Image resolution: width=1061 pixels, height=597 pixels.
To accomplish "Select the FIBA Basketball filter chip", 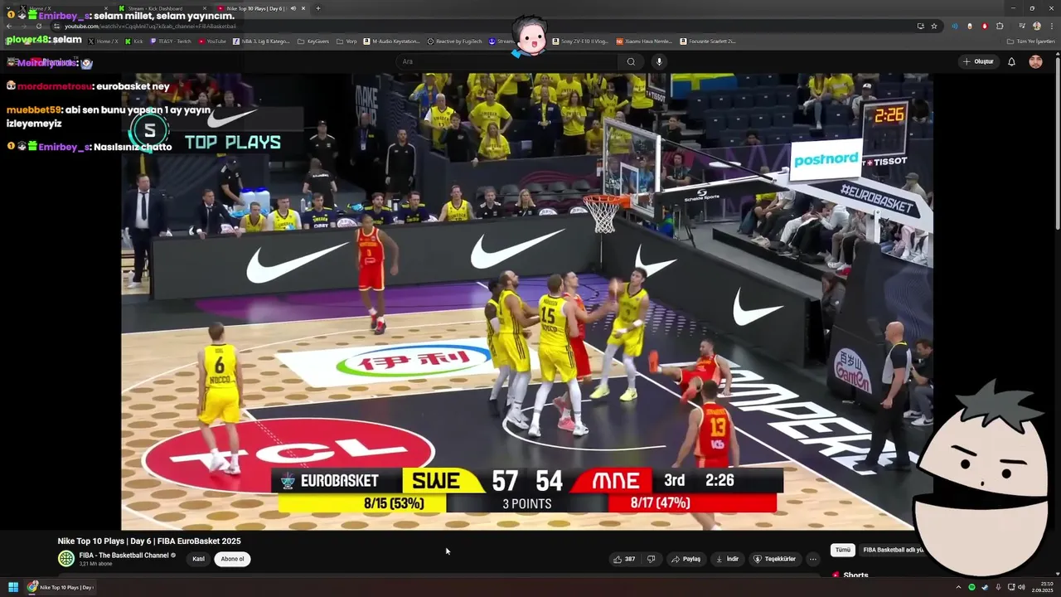I will (891, 550).
